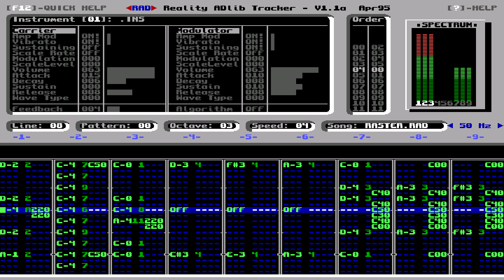Click the right arrow beside 50 Hz
This screenshot has width=504, height=280.
point(500,126)
